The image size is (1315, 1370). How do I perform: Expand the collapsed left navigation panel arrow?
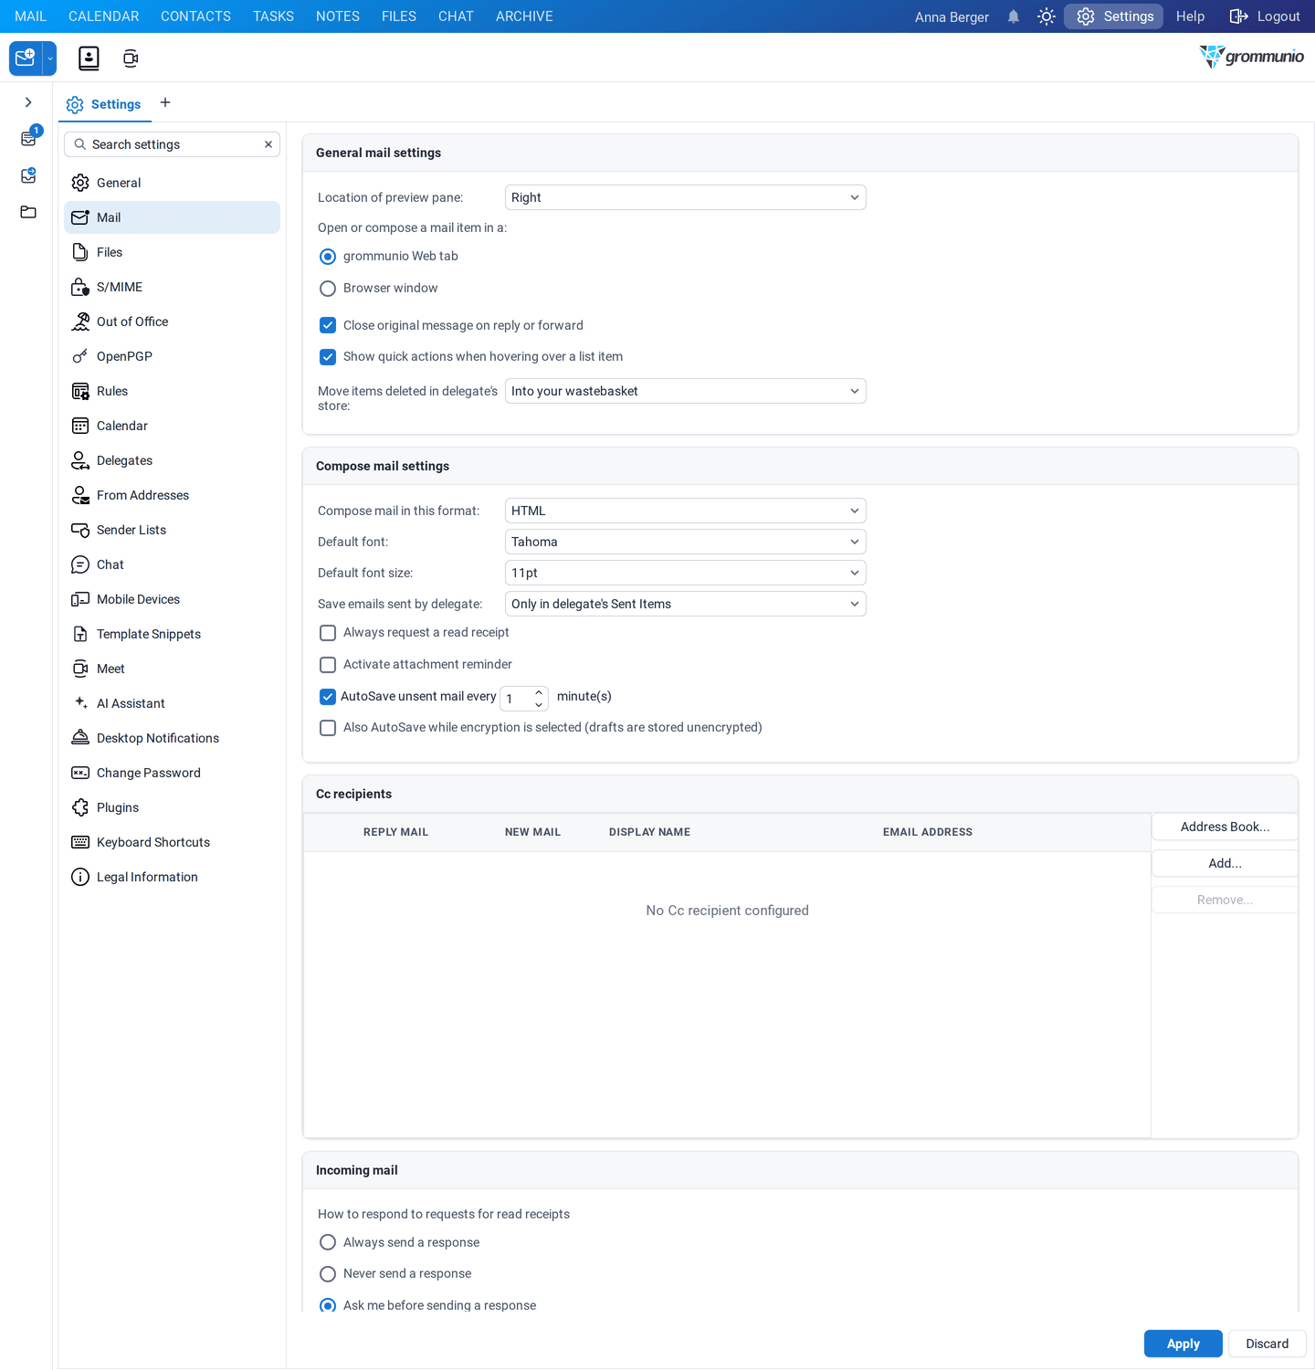(x=28, y=102)
